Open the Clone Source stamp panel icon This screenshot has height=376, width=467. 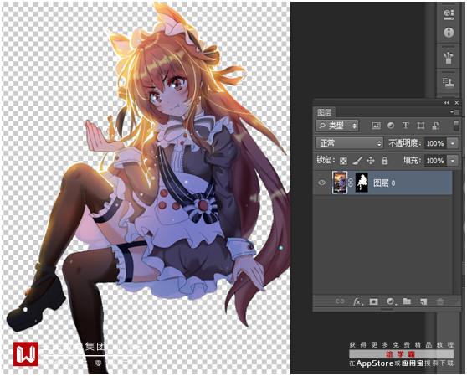pos(449,83)
